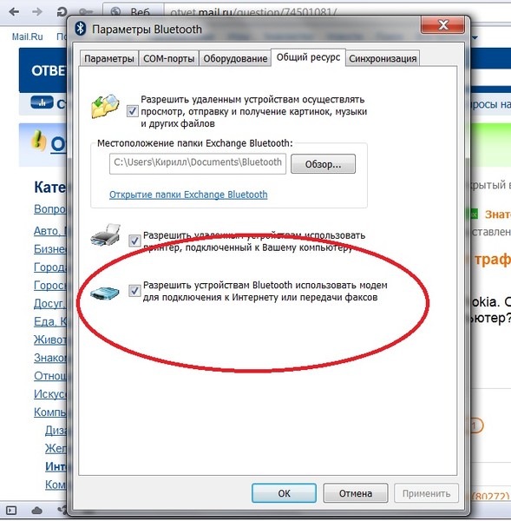The height and width of the screenshot is (521, 511).
Task: Open the COM-порты tab
Action: point(168,58)
